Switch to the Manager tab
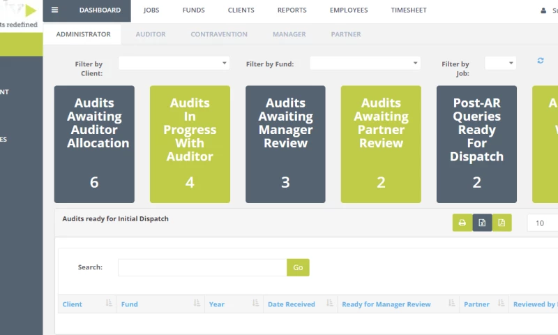558x335 pixels. (x=289, y=34)
